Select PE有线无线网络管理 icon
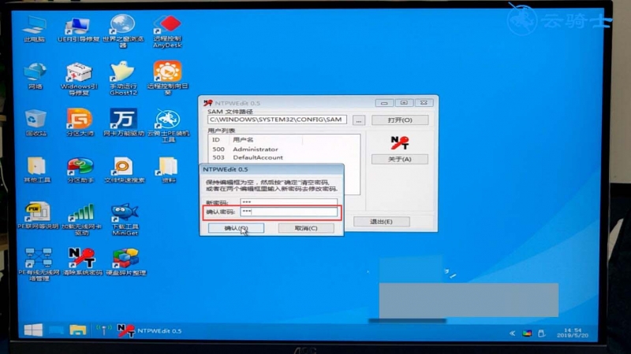 39,264
